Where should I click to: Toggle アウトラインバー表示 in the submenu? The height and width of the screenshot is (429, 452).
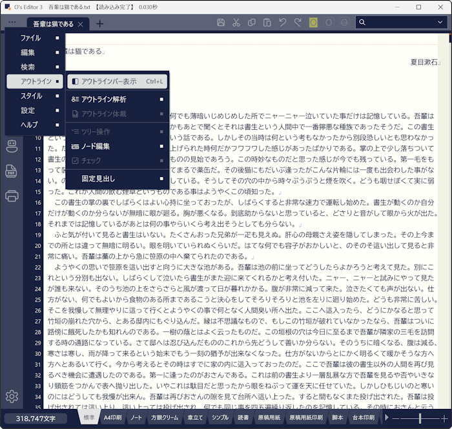(x=117, y=81)
